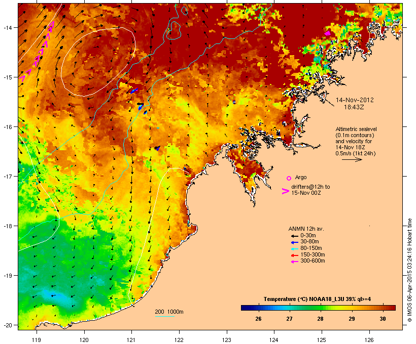Click the 'Argo' legend label
This screenshot has width=416, height=344.
(301, 177)
